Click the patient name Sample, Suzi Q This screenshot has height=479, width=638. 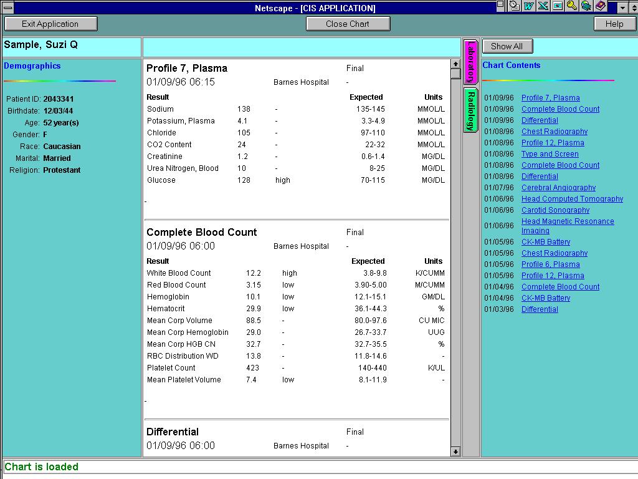point(40,44)
